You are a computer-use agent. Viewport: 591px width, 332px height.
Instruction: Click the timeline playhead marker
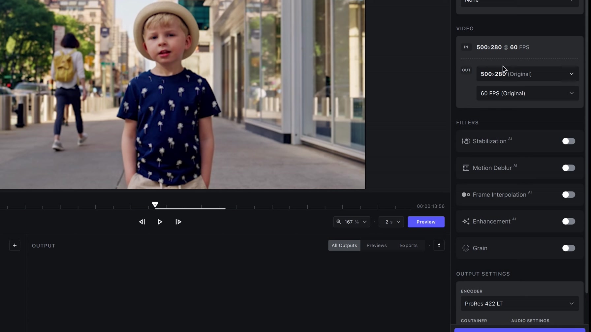click(155, 205)
